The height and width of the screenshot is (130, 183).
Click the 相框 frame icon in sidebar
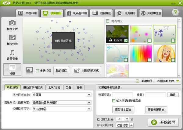tap(12, 68)
